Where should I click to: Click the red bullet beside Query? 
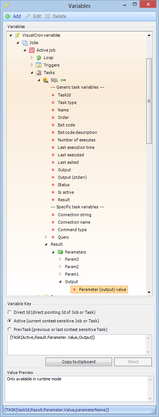(53, 237)
